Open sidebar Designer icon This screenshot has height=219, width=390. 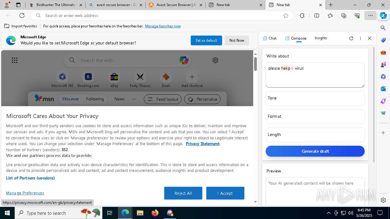(x=383, y=101)
